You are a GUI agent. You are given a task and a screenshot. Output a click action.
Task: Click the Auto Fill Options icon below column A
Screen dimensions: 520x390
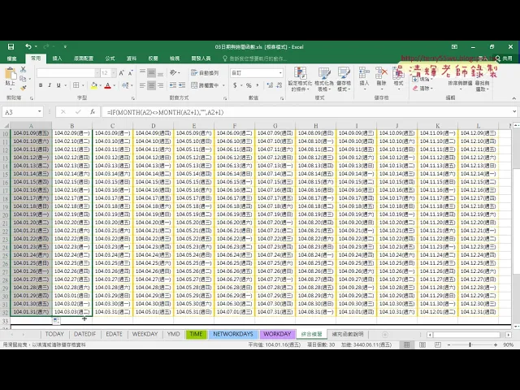pyautogui.click(x=56, y=320)
